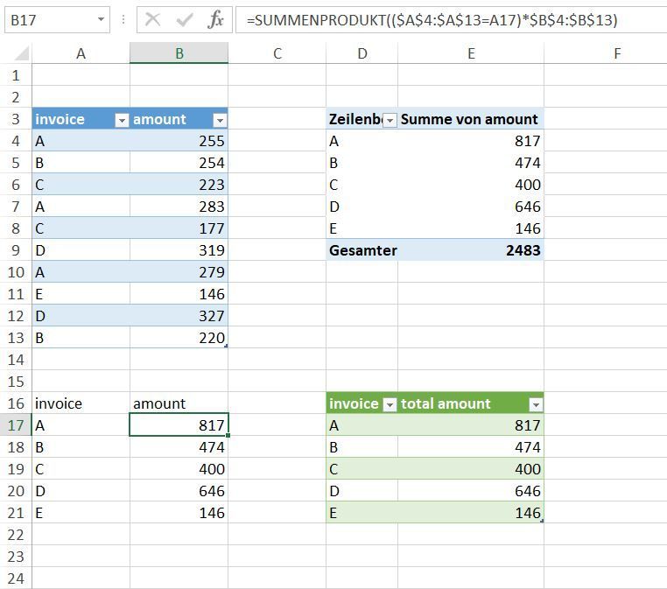Open the invoice filter dropdown in green table
This screenshot has height=589, width=667.
pos(390,405)
